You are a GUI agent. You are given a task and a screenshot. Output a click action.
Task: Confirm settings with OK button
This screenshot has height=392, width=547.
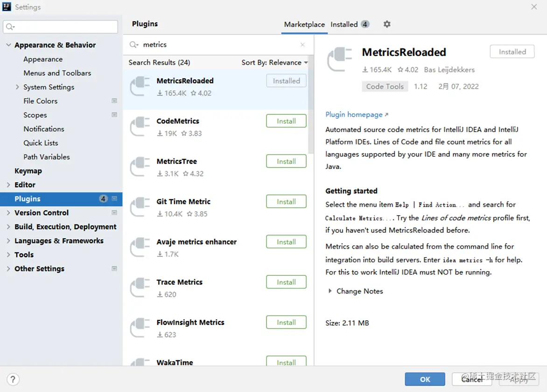(425, 379)
